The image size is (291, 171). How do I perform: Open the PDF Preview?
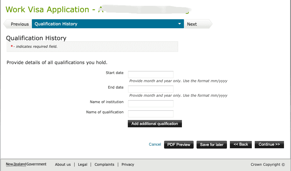click(x=179, y=144)
